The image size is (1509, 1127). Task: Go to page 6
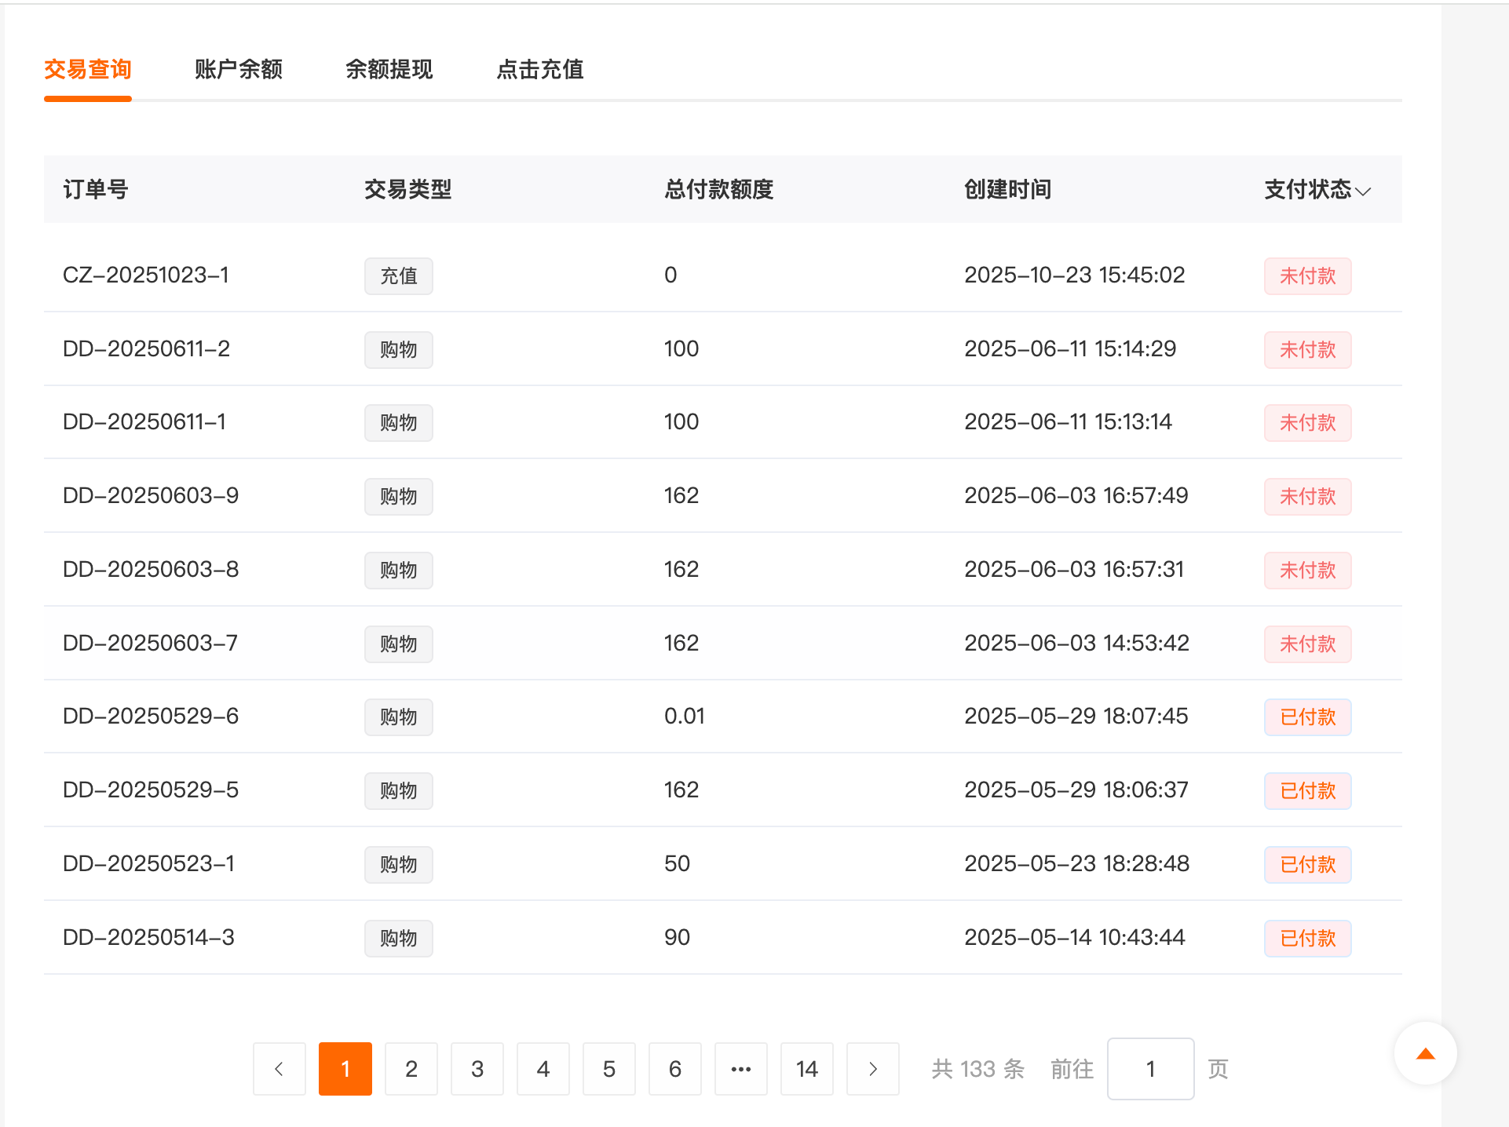674,1068
